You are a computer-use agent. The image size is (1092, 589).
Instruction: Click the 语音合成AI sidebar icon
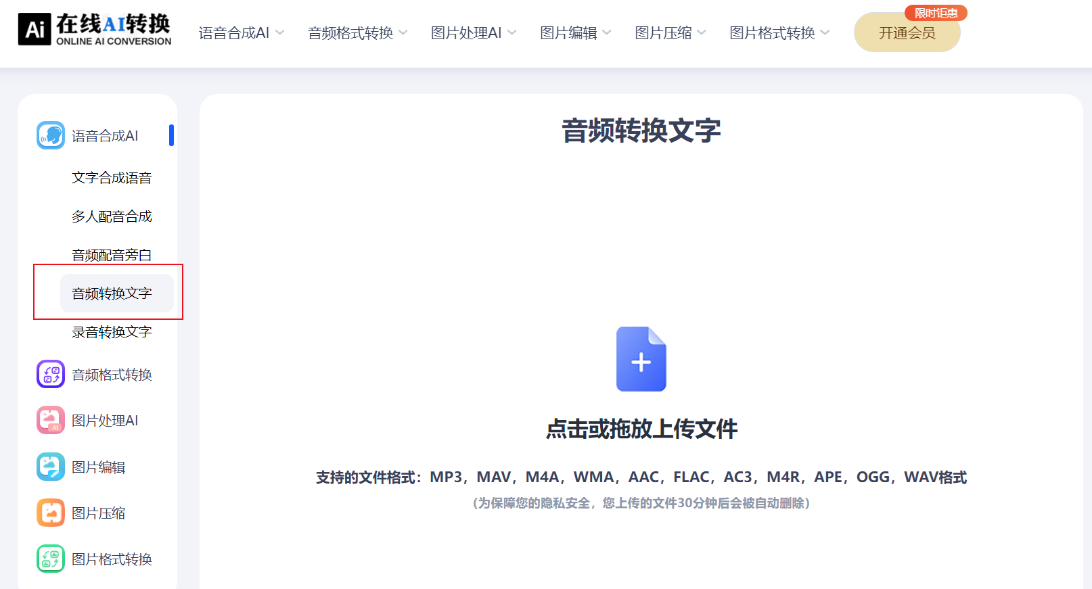[x=51, y=135]
